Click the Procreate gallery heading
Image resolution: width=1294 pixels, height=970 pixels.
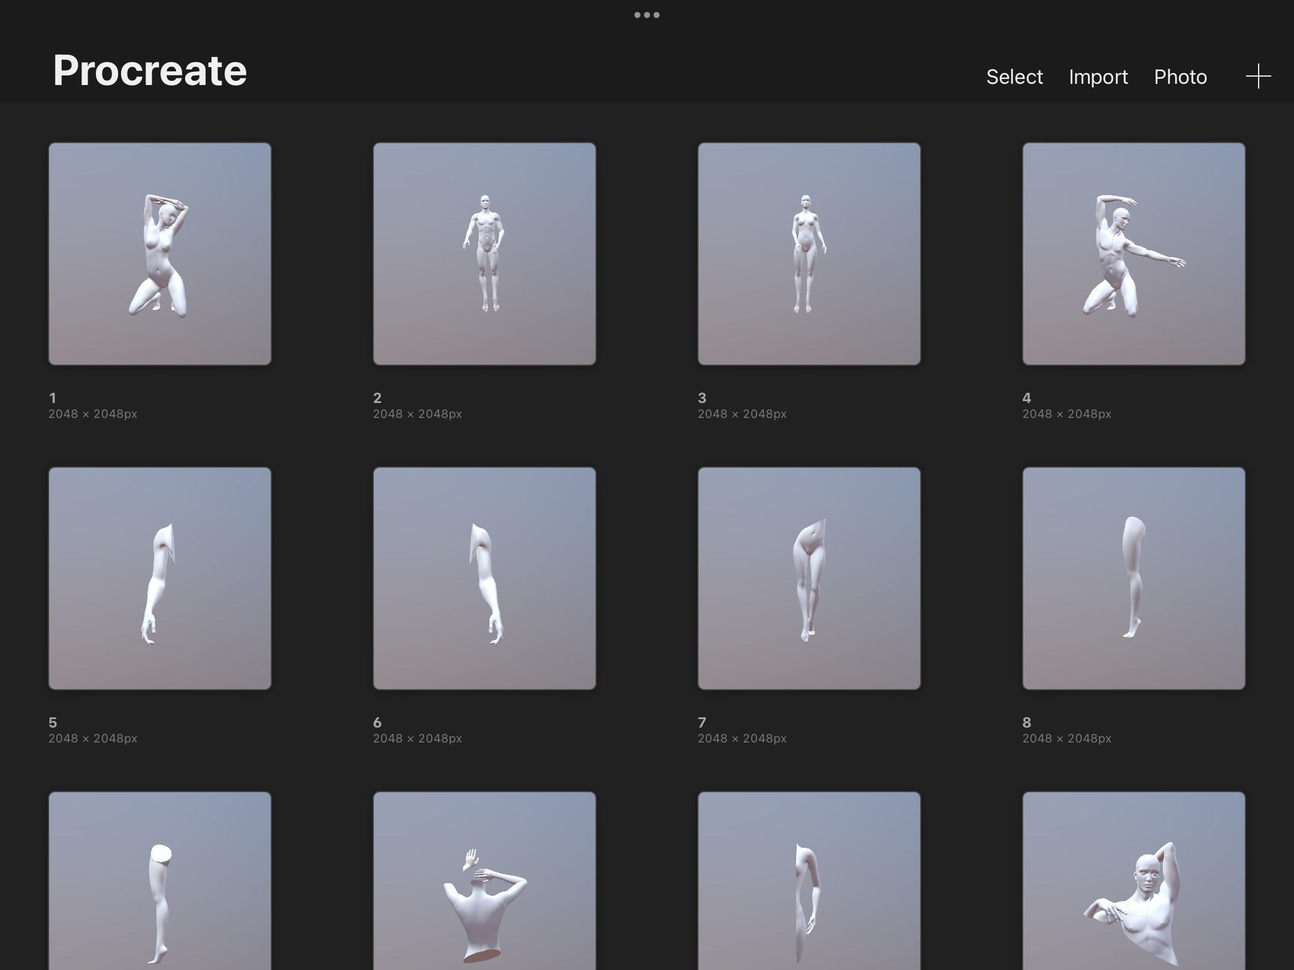[150, 71]
